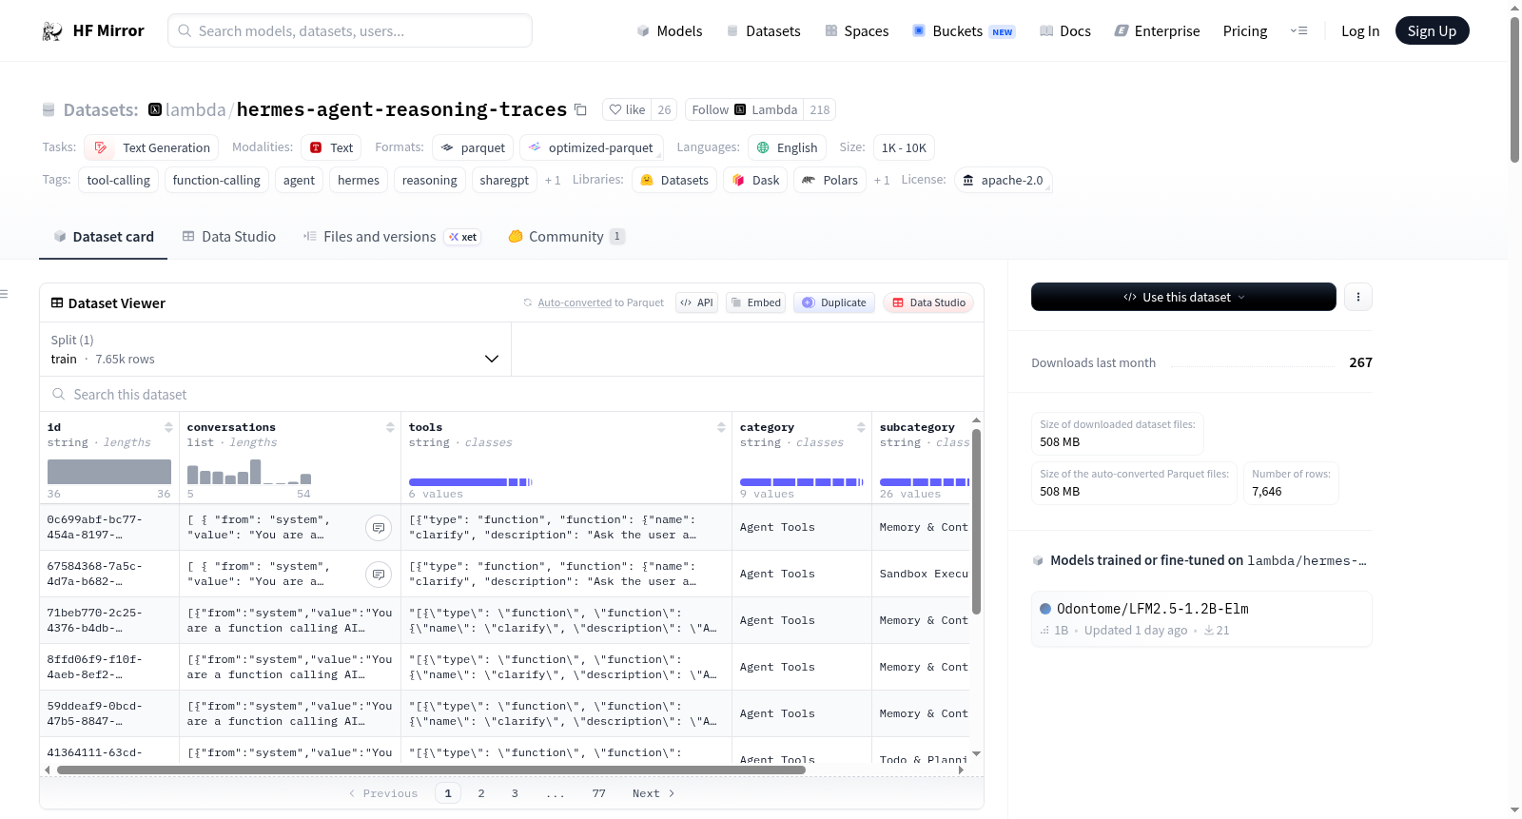Open the kebab menu beside Use this dataset

click(x=1358, y=297)
